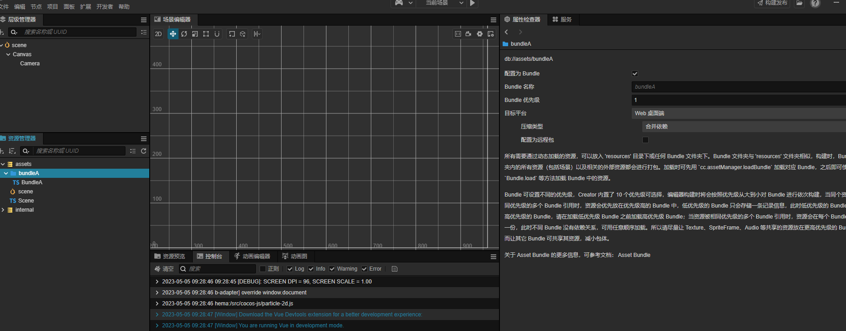Open the 目标平台 Web 桌面端 dropdown
846x331 pixels.
(738, 113)
